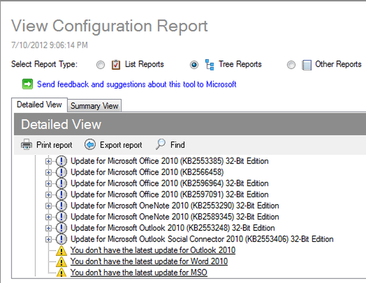Click the 7/10/2012 9:06:14 PM timestamp

49,45
